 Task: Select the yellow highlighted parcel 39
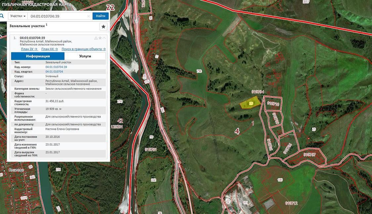[250, 103]
